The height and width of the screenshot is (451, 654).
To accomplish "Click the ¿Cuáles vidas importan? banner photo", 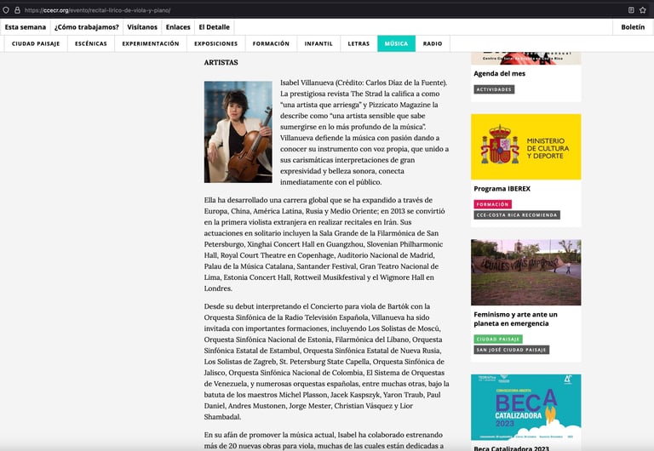I will (526, 272).
